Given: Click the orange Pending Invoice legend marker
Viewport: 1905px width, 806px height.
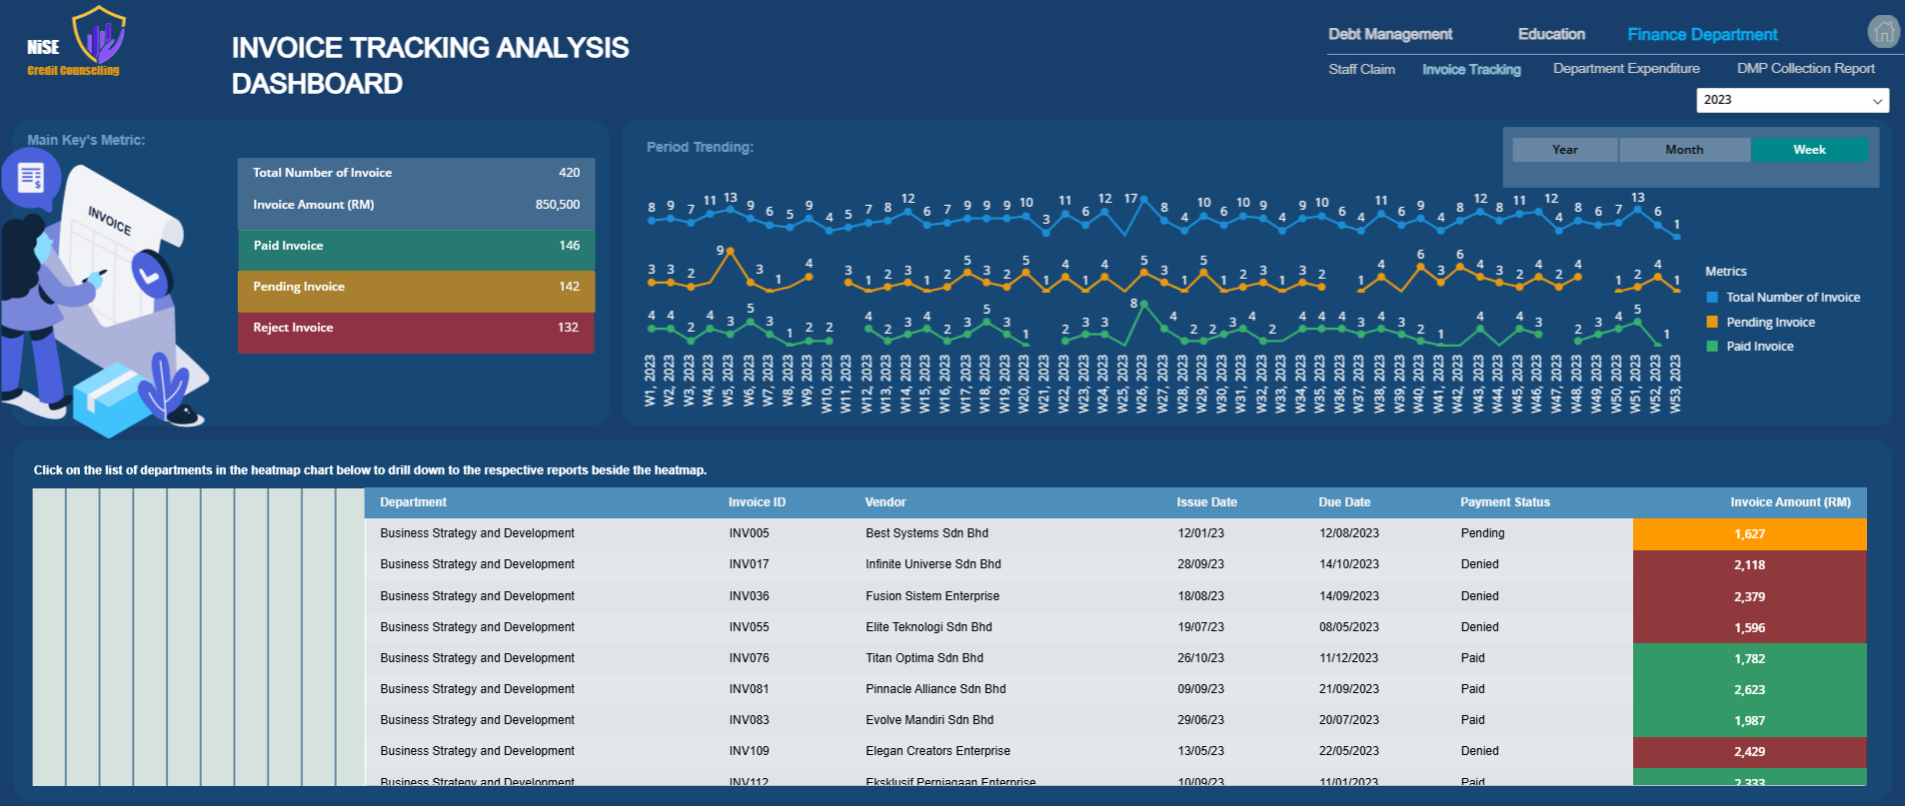Looking at the screenshot, I should (x=1712, y=323).
